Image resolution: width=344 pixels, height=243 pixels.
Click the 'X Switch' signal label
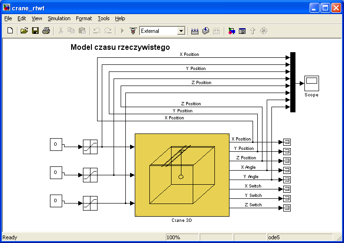click(x=253, y=186)
